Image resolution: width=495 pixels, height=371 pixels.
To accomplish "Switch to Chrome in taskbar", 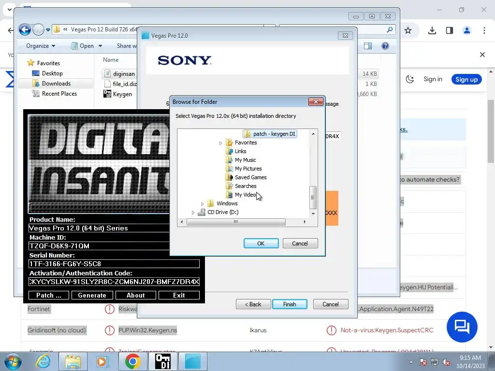I will (132, 361).
